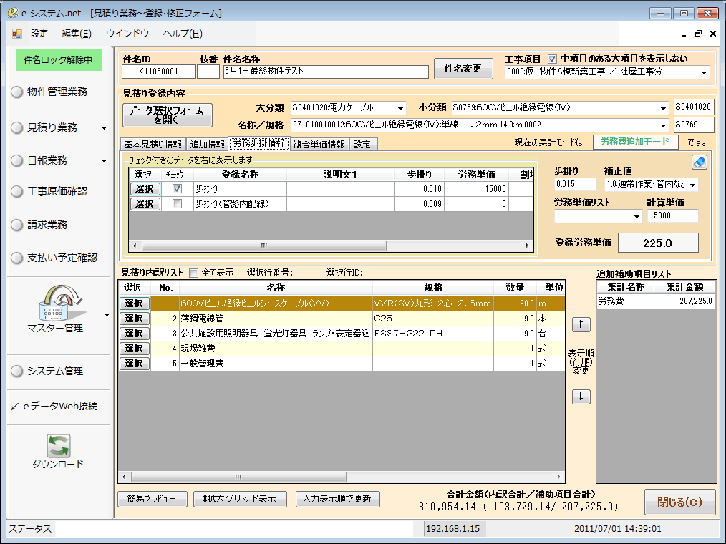Viewport: 726px width, 544px height.
Task: Click the 歩掛り input field
Action: coord(576,184)
